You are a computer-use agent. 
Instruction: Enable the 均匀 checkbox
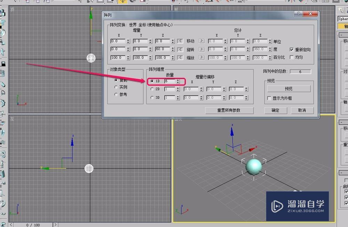click(x=292, y=57)
